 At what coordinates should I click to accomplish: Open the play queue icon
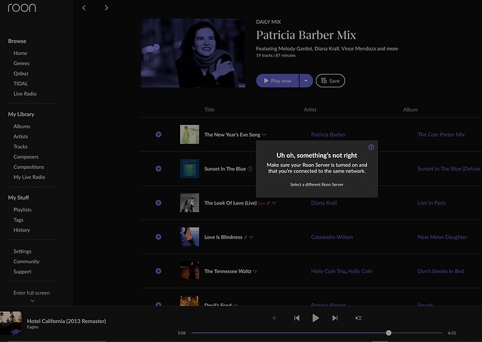tap(358, 318)
